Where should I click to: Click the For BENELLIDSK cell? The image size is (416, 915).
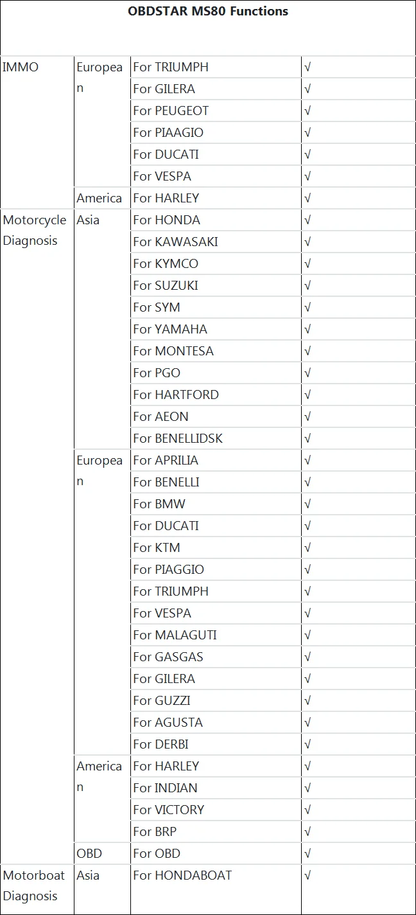click(x=216, y=438)
